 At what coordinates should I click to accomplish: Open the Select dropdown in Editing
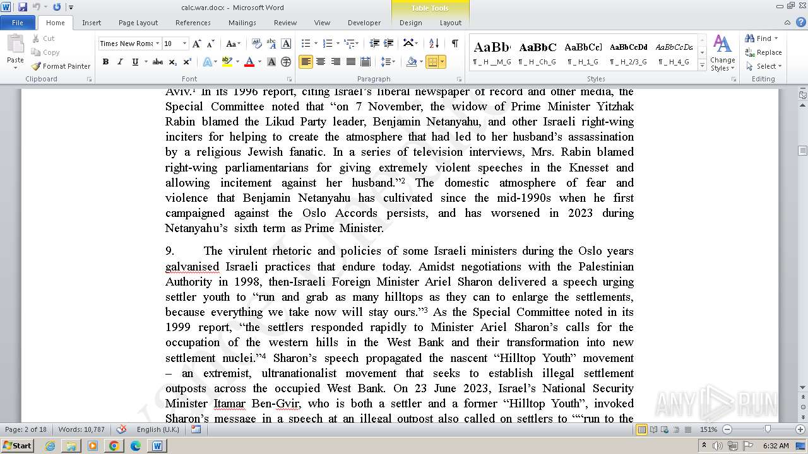click(764, 66)
